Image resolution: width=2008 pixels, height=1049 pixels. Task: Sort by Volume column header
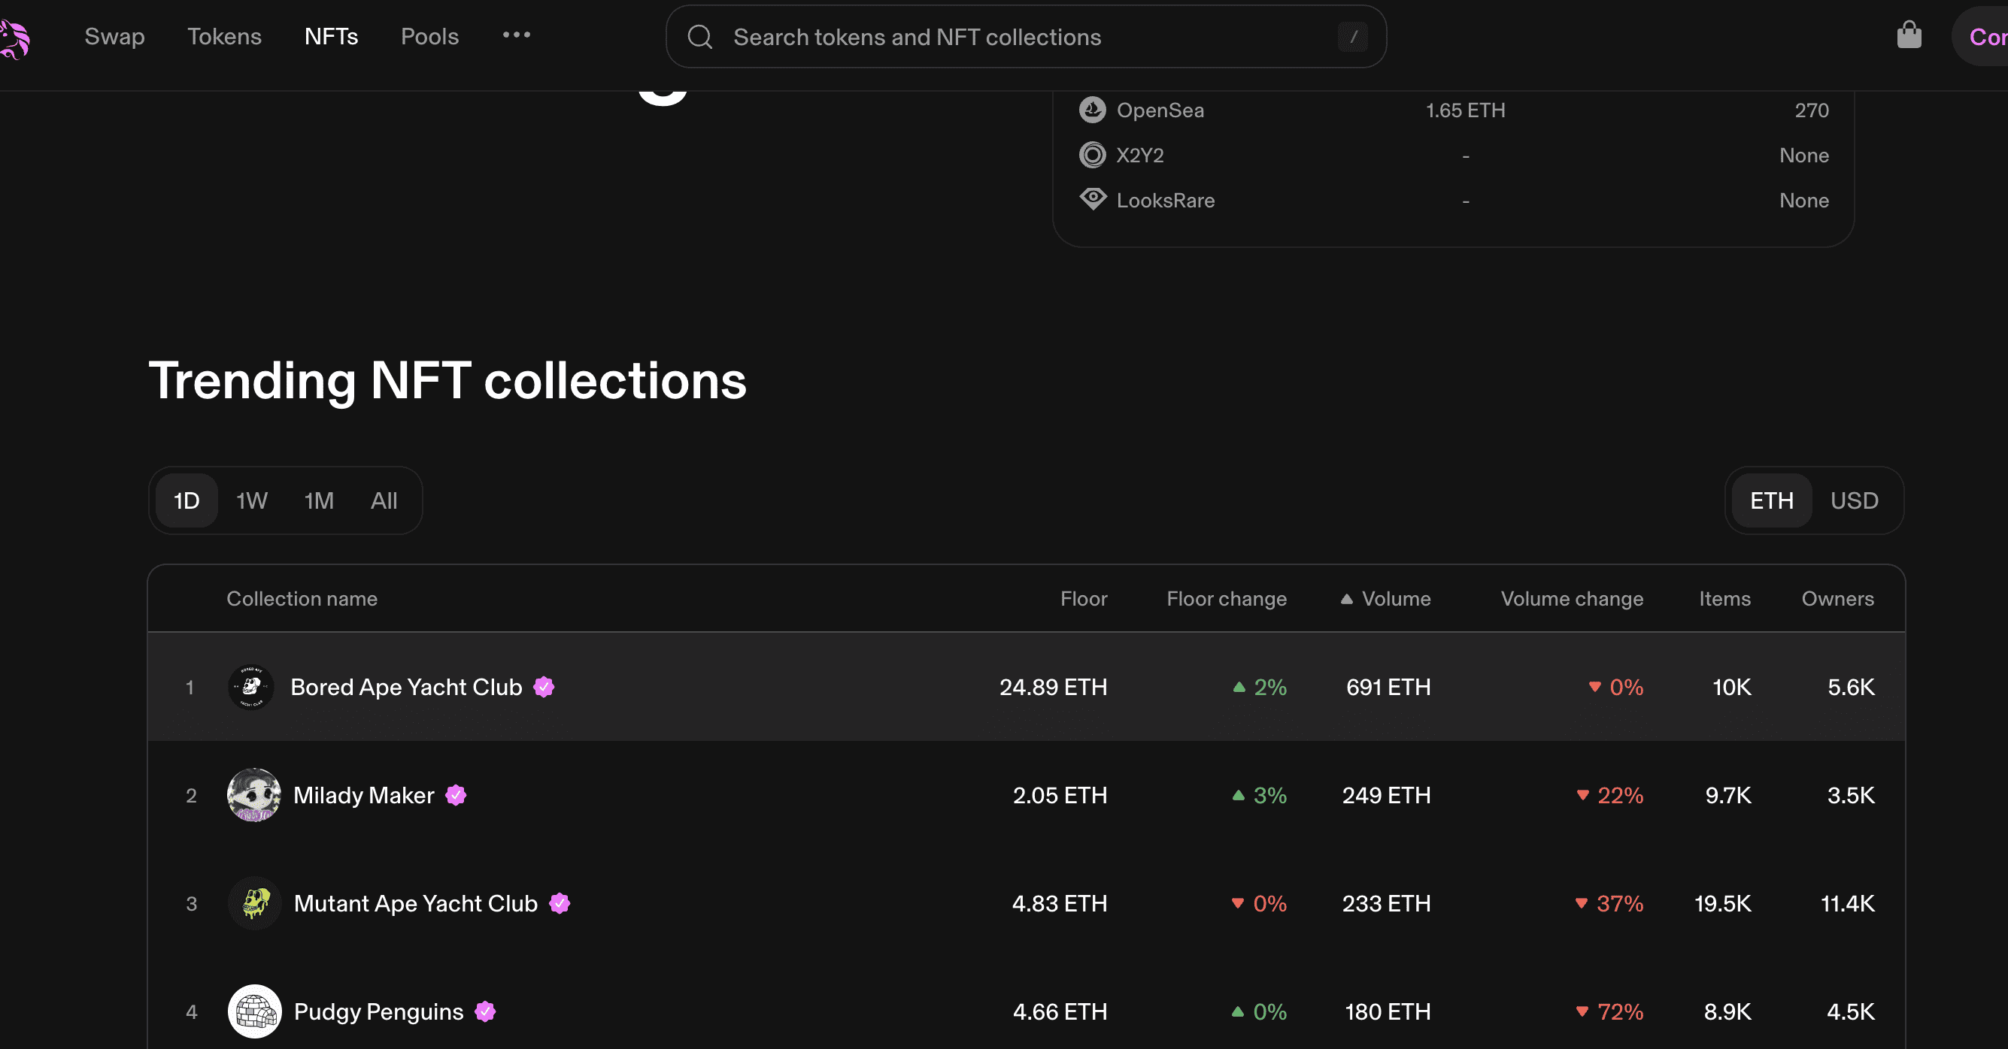(x=1394, y=599)
